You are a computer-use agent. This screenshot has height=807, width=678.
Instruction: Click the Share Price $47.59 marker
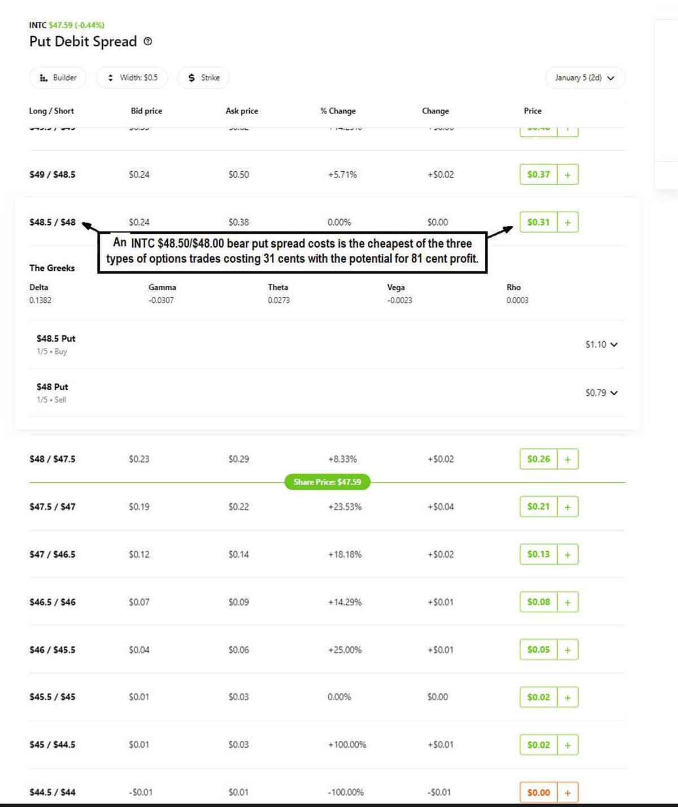(x=327, y=482)
